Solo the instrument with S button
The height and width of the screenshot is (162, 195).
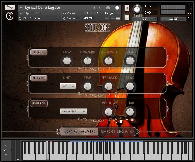pyautogui.click(x=127, y=8)
